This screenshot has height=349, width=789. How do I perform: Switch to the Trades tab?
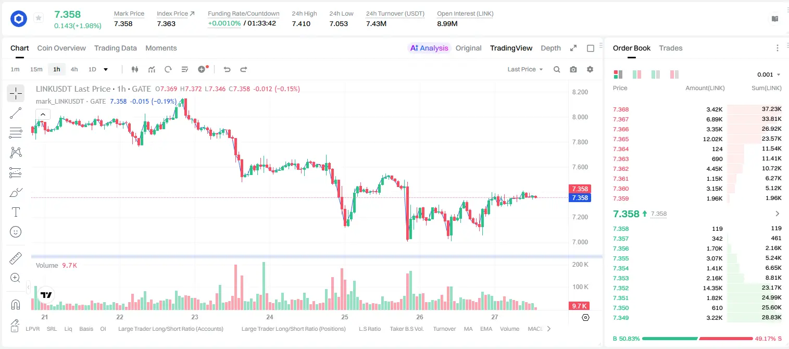coord(670,48)
